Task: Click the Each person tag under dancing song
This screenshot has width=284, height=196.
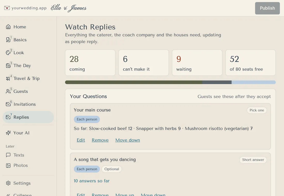Action: point(87,169)
